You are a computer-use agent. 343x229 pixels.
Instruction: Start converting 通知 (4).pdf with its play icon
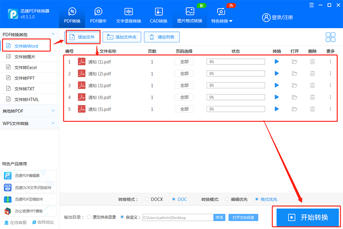(277, 97)
